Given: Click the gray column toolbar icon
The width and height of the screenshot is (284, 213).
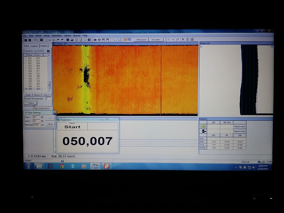Looking at the screenshot, I should 188,39.
